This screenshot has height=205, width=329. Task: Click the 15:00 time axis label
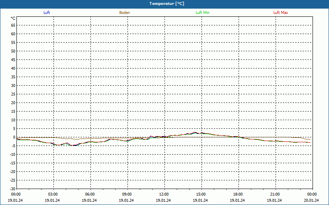tap(201, 194)
